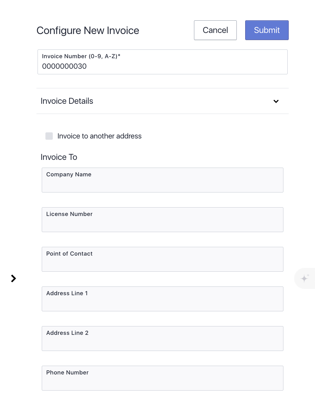Click into the Address Line 2 field

point(162,338)
